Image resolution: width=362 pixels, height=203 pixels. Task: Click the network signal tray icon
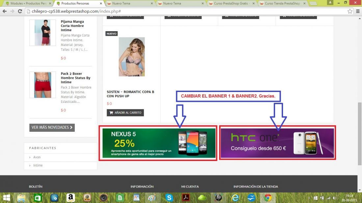point(328,198)
